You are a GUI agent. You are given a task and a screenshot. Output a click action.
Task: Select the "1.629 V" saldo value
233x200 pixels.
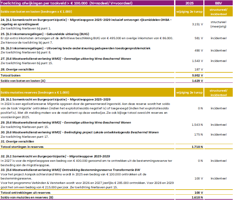coord(197,81)
